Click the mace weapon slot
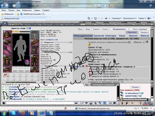Viewport: 155px width, 116px height. tap(7, 50)
